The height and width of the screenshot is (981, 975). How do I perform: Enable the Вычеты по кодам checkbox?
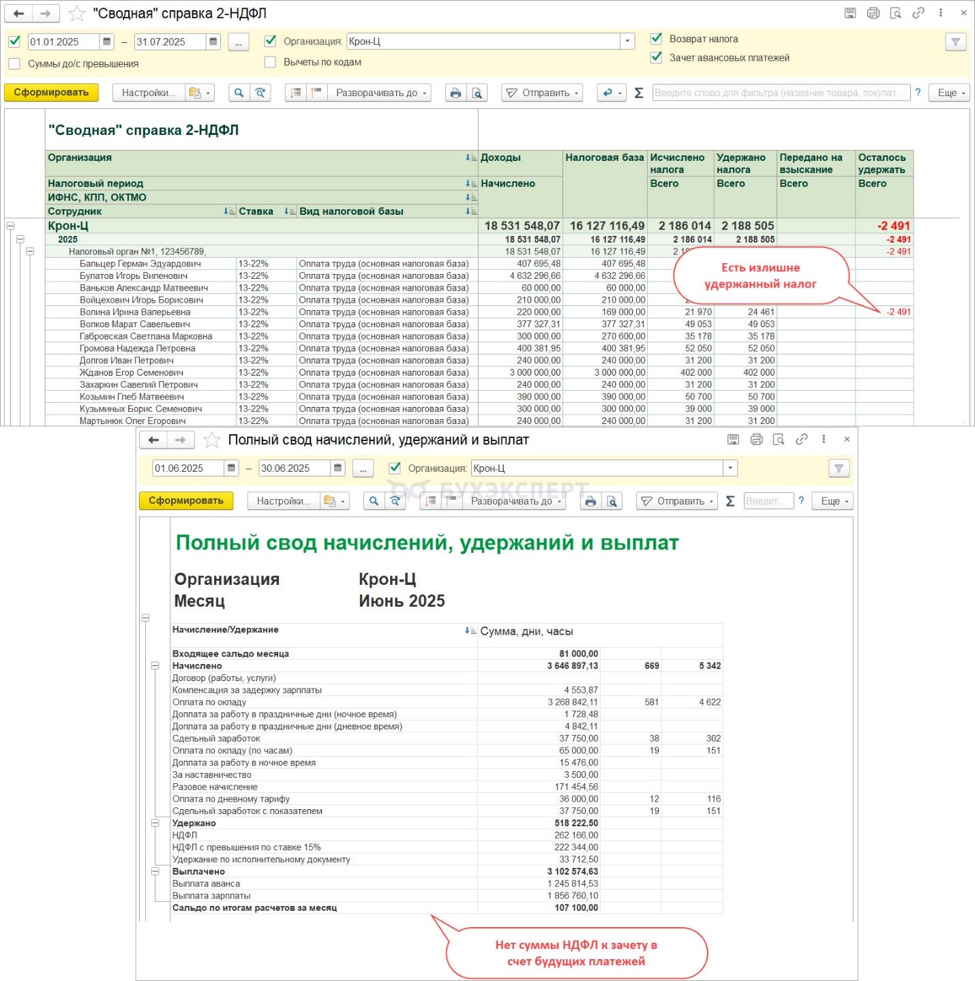click(x=270, y=62)
